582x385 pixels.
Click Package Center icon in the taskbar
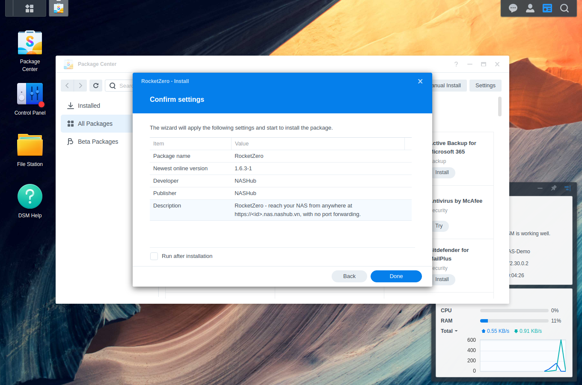pyautogui.click(x=59, y=8)
